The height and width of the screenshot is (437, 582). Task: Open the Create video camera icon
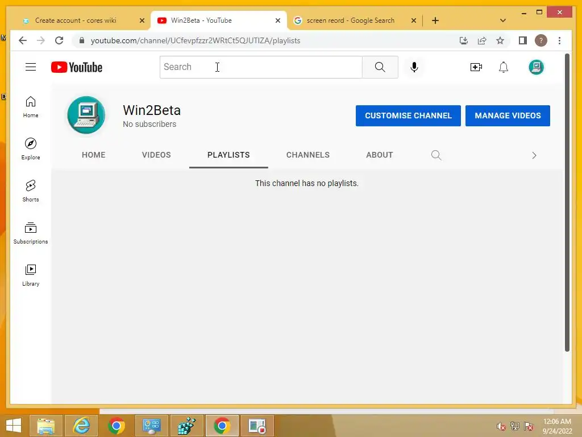pyautogui.click(x=476, y=67)
